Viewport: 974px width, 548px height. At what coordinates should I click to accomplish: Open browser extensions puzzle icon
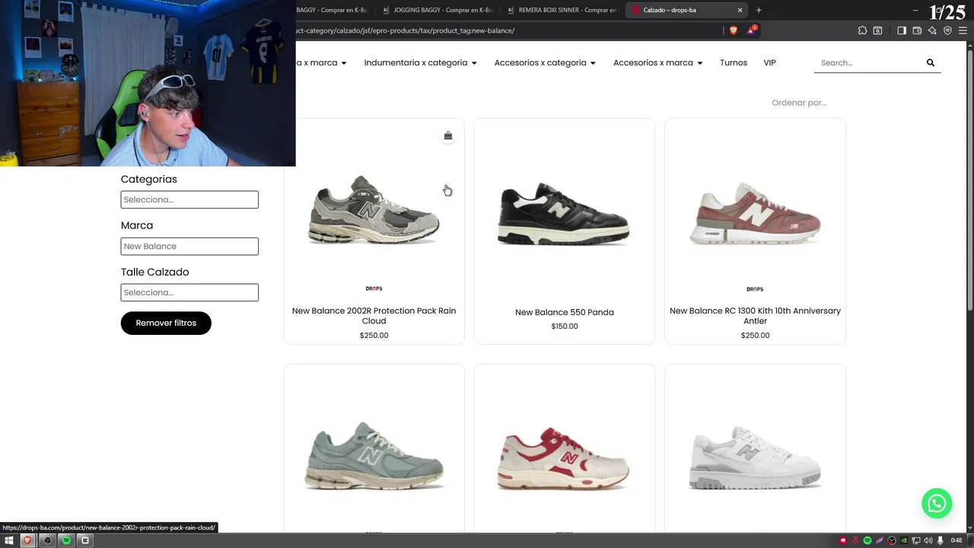click(x=863, y=30)
